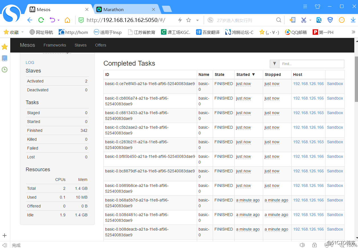Expand the favorites 收藏 dropdown arrow
Screen dimensions: 358x248
(22, 32)
